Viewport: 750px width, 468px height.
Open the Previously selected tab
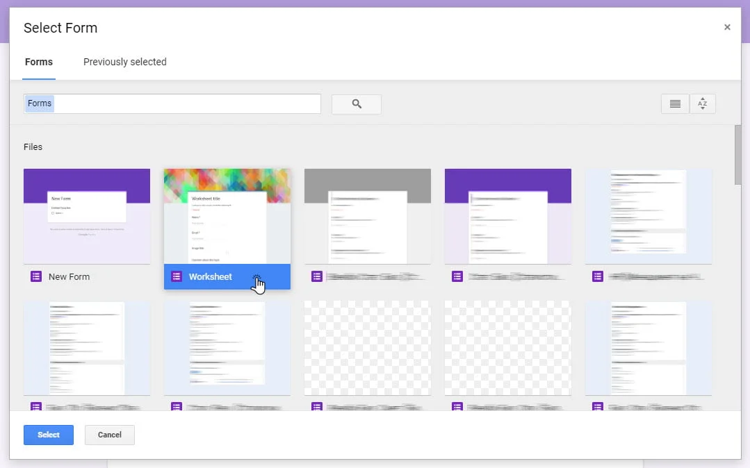[125, 62]
